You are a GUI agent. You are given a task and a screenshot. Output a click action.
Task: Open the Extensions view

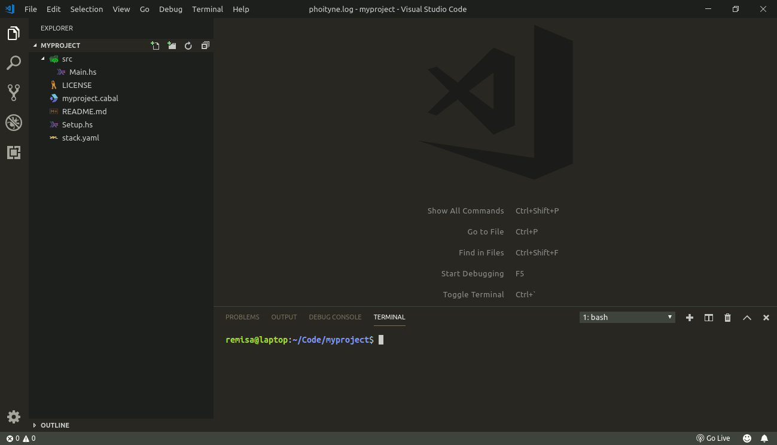point(14,153)
